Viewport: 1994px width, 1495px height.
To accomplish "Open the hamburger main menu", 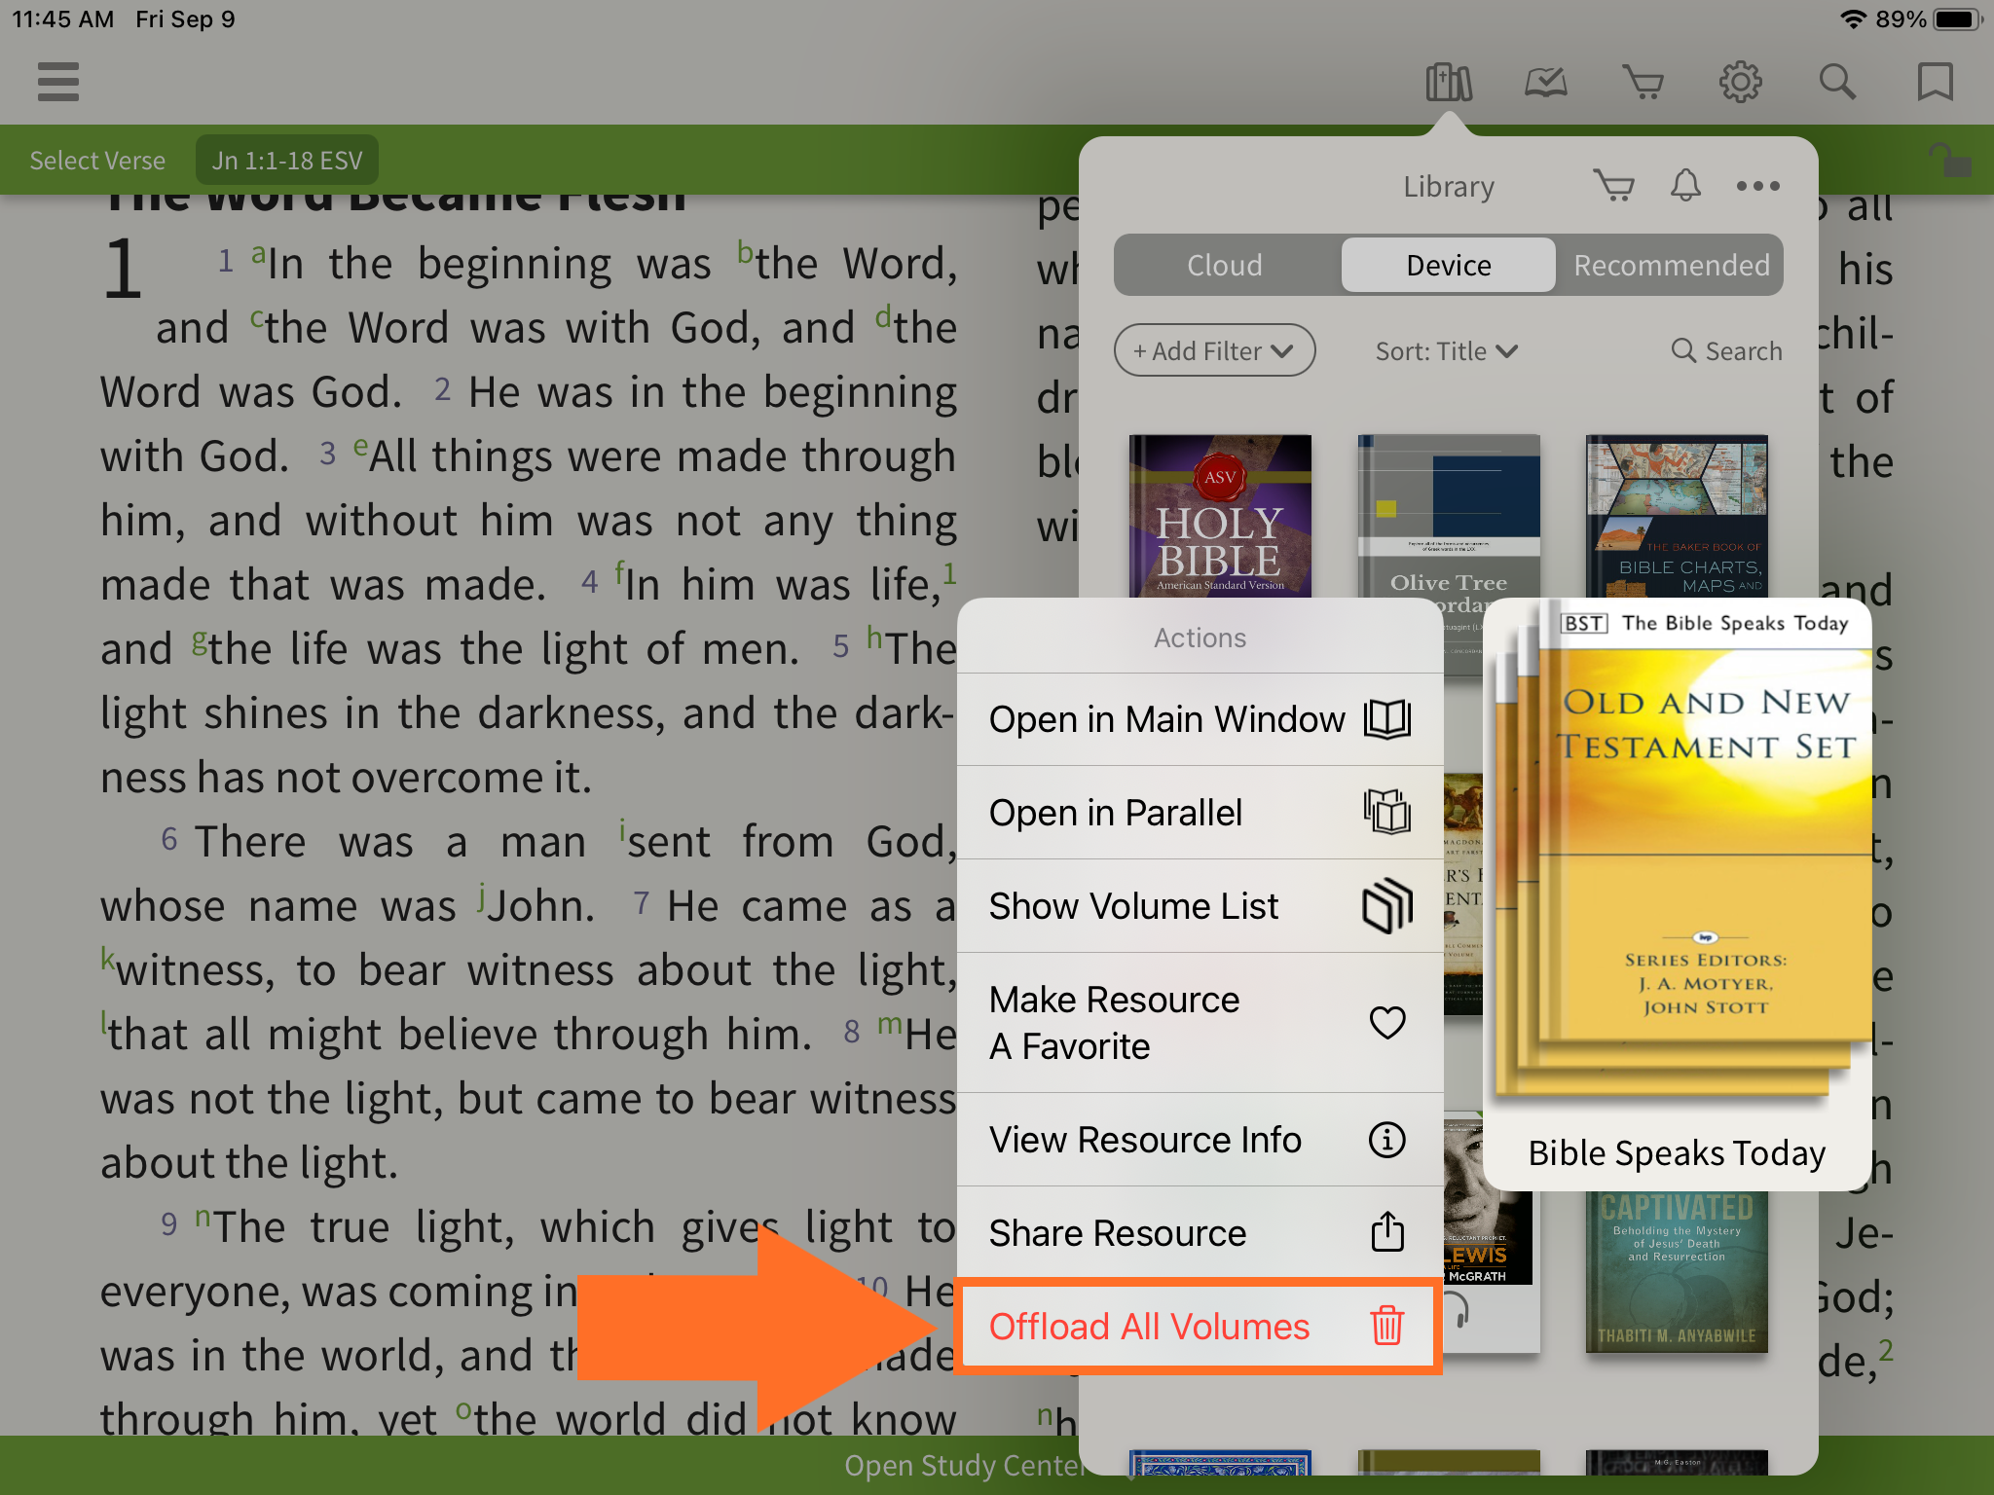I will pos(58,82).
